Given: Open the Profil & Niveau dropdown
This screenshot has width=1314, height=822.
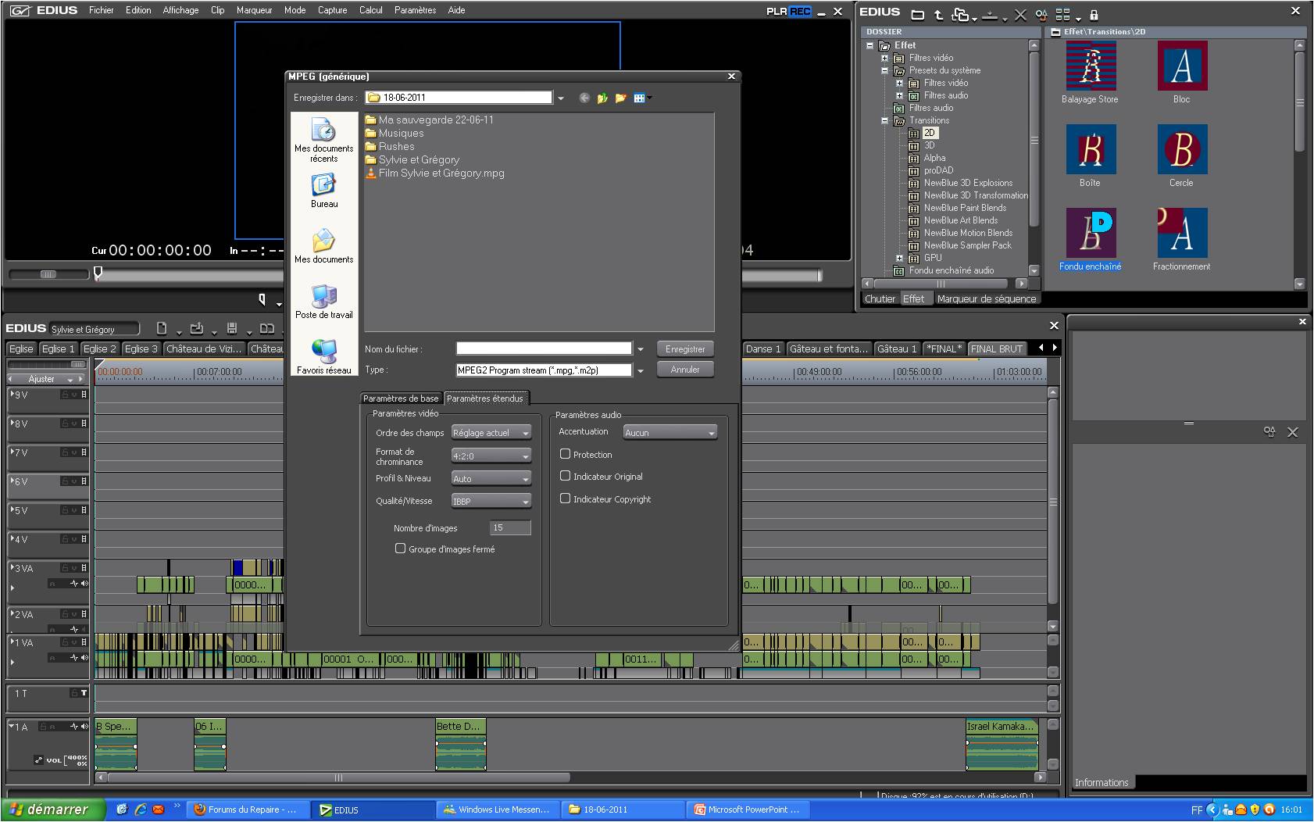Looking at the screenshot, I should click(491, 478).
